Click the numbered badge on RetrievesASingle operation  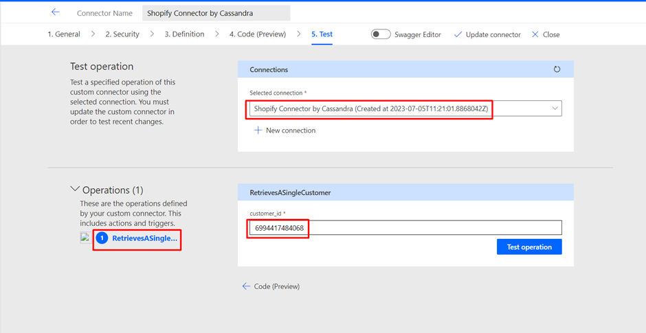click(x=102, y=238)
